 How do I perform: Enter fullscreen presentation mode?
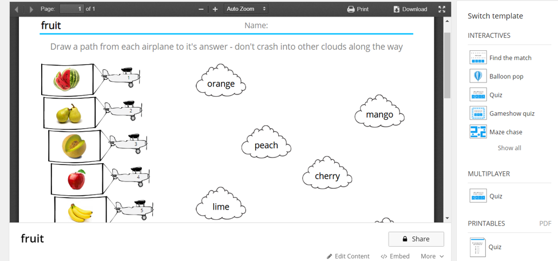[x=442, y=9]
